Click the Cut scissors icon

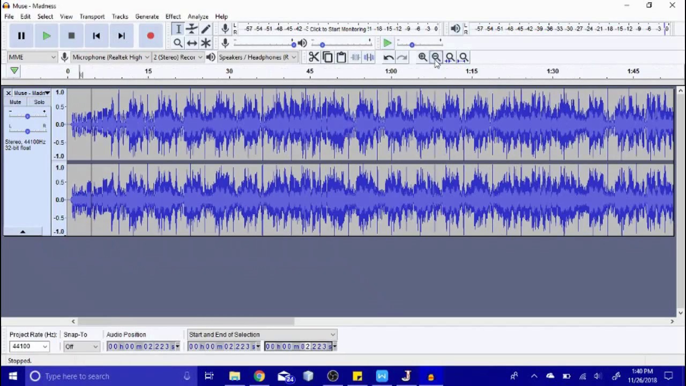pos(314,57)
